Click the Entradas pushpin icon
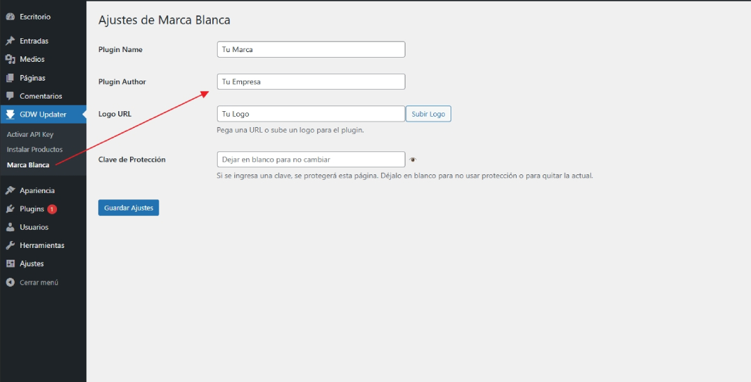The image size is (751, 382). pyautogui.click(x=10, y=41)
